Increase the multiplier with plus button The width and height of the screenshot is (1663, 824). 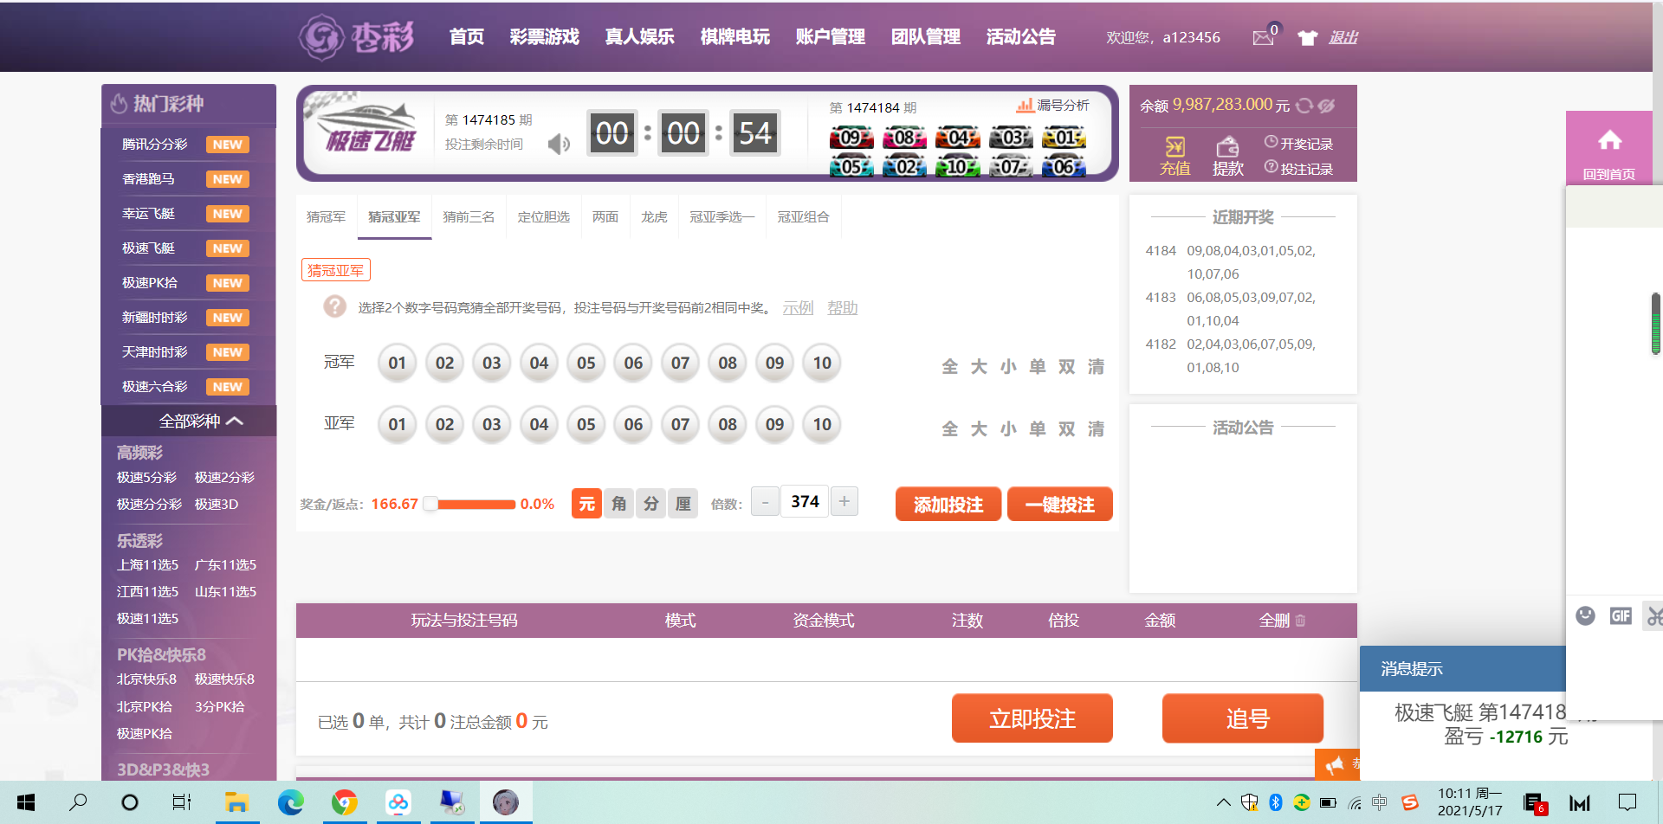coord(844,501)
